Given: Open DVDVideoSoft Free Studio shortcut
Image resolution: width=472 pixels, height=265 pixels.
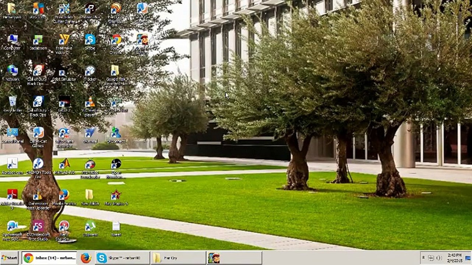Looking at the screenshot, I should (x=38, y=231).
